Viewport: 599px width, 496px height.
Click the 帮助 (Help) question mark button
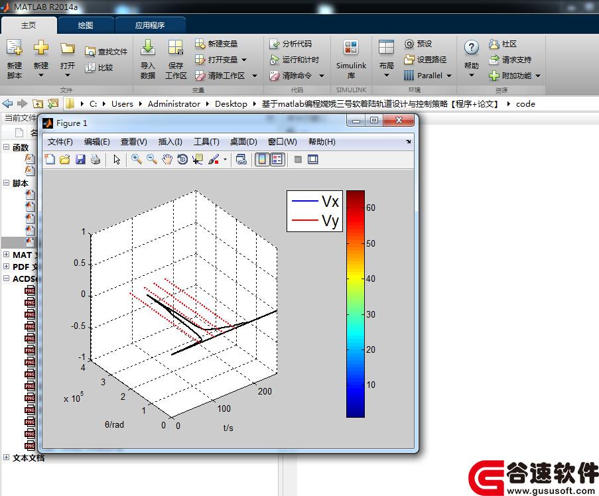pos(472,48)
